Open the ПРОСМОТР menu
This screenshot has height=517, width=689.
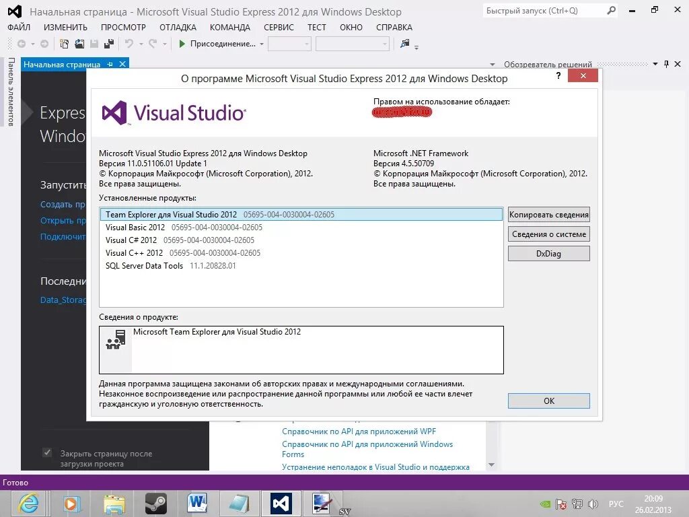coord(124,27)
